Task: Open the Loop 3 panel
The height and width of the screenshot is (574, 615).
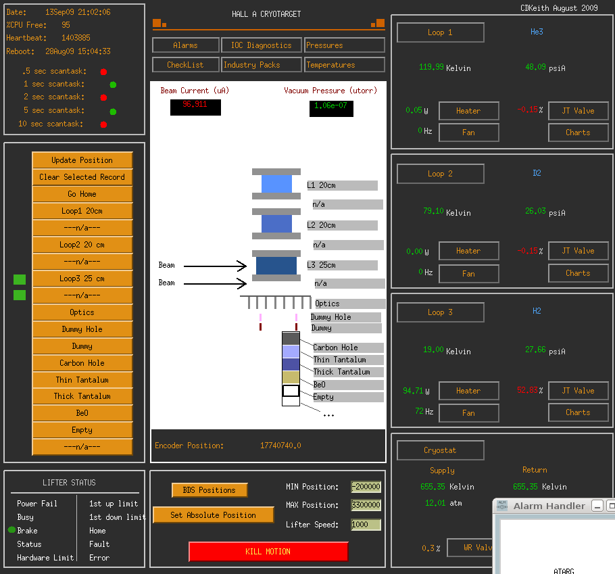Action: [441, 312]
